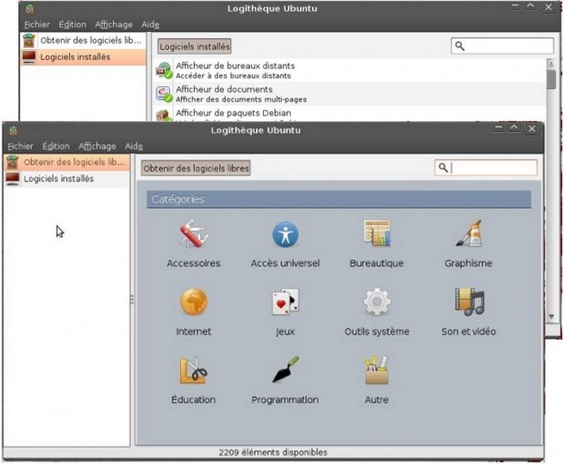Open the Internet globe category icon
The width and height of the screenshot is (564, 464).
pyautogui.click(x=194, y=302)
